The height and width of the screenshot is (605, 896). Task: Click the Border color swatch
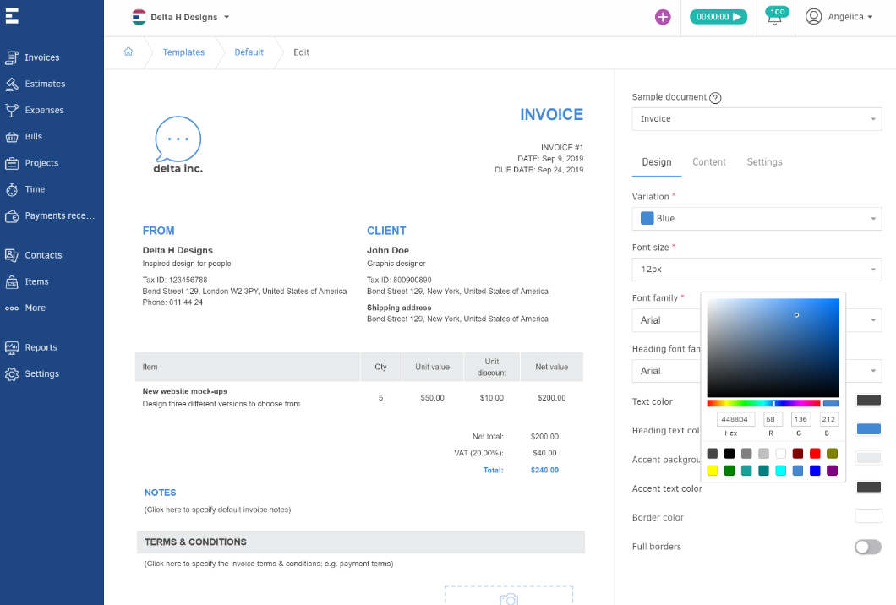pos(868,516)
